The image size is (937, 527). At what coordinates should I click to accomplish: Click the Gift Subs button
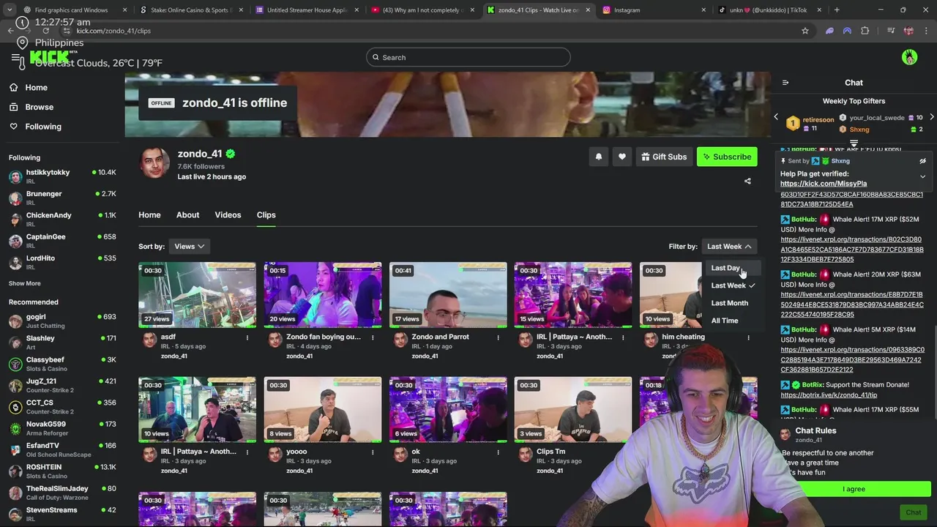(x=664, y=157)
